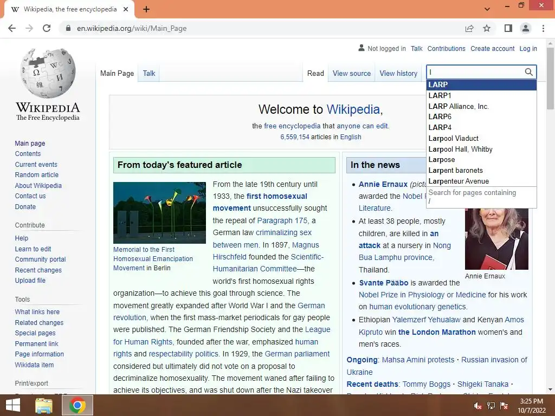This screenshot has height=416, width=555.
Task: Open Current events in the sidebar
Action: pos(36,165)
